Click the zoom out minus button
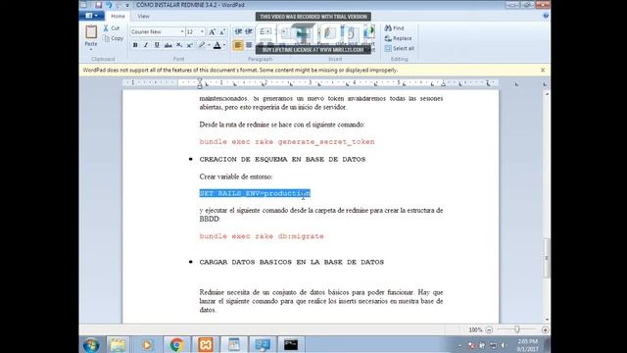Image resolution: width=627 pixels, height=353 pixels. point(489,329)
